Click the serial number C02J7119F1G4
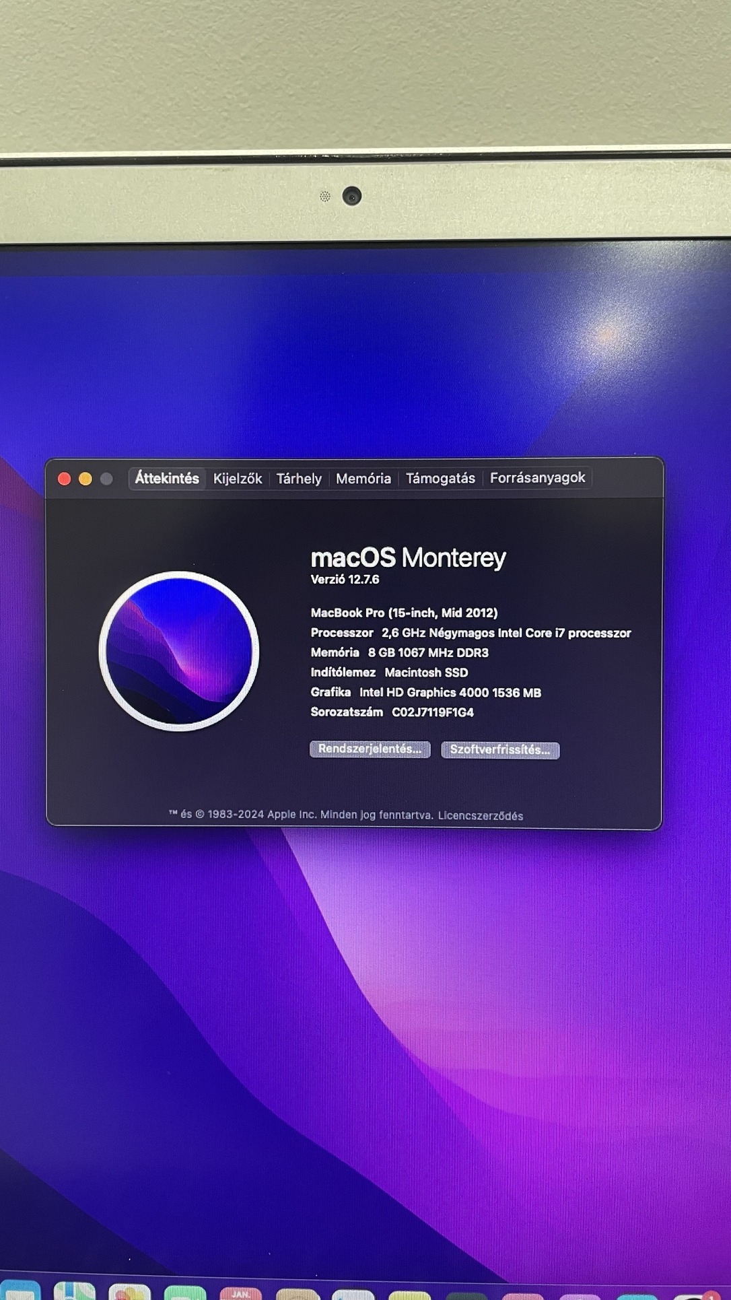Viewport: 731px width, 1300px height. click(x=433, y=712)
